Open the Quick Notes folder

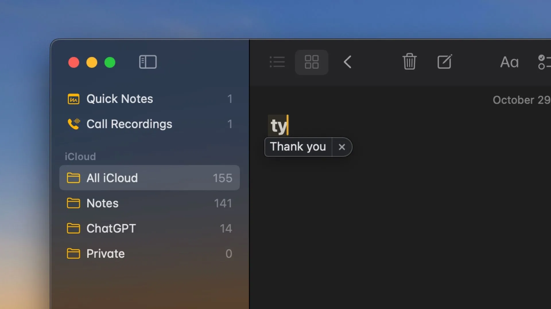(150, 99)
